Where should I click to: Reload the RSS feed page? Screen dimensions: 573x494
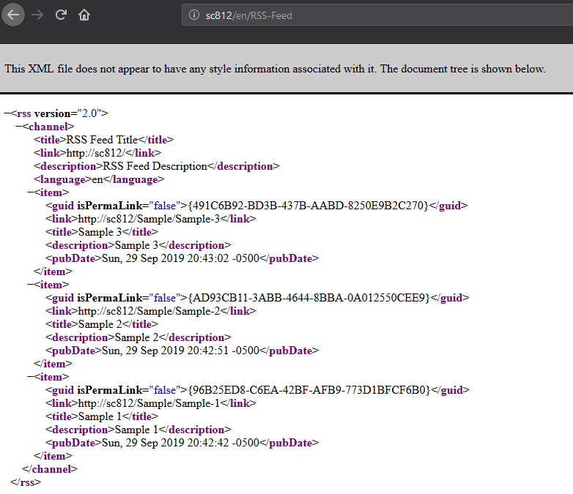(x=61, y=15)
